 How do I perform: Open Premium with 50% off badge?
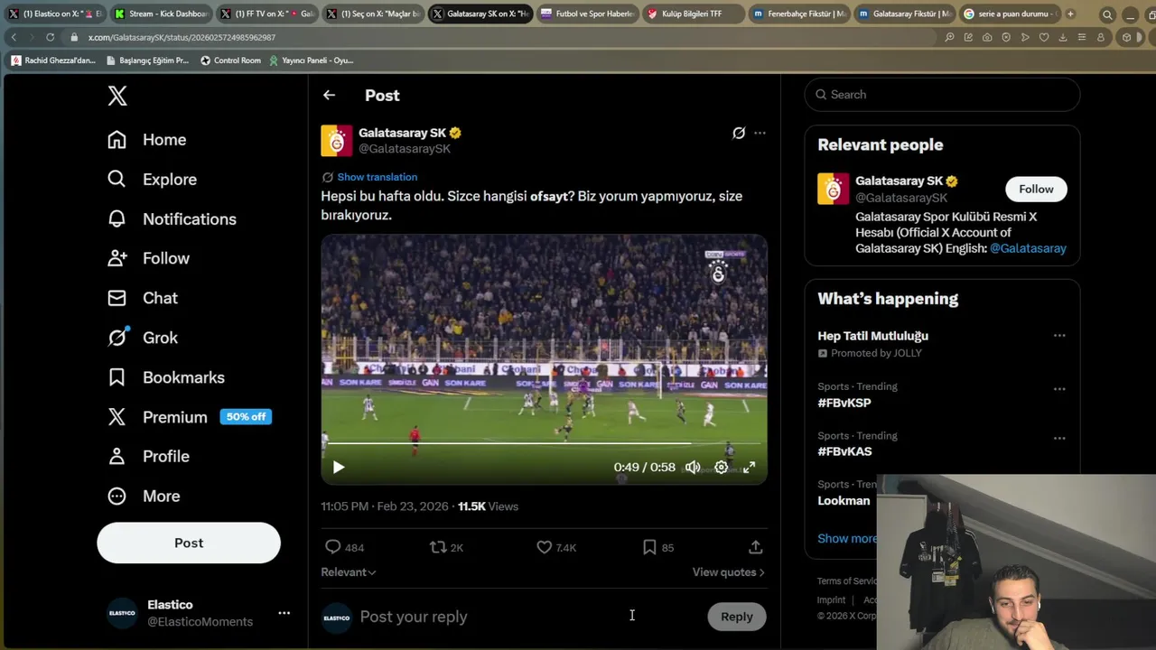190,417
